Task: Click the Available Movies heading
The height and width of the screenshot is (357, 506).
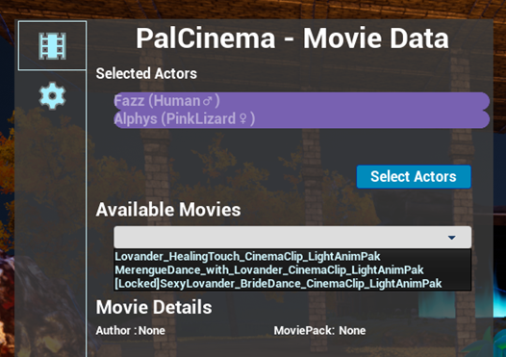Action: pos(168,210)
